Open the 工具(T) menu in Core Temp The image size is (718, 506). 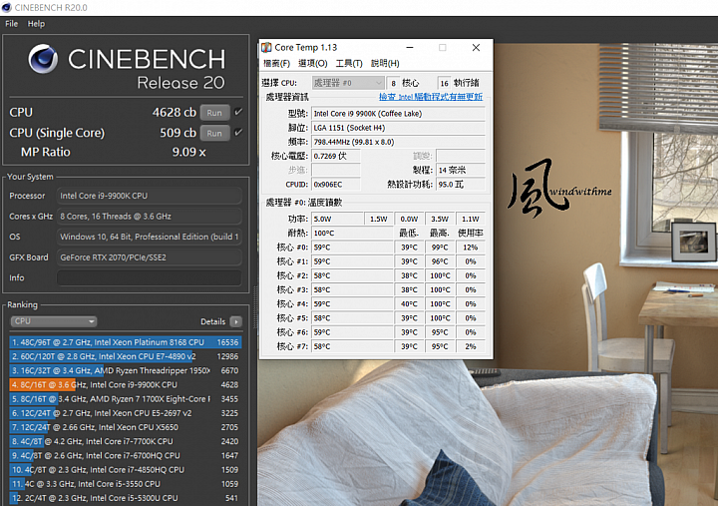coord(349,63)
